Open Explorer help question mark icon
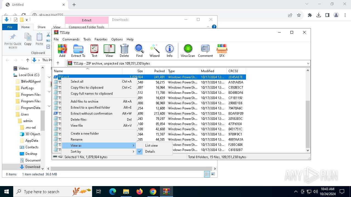Screen dimensions: 351x197 tap(214, 27)
